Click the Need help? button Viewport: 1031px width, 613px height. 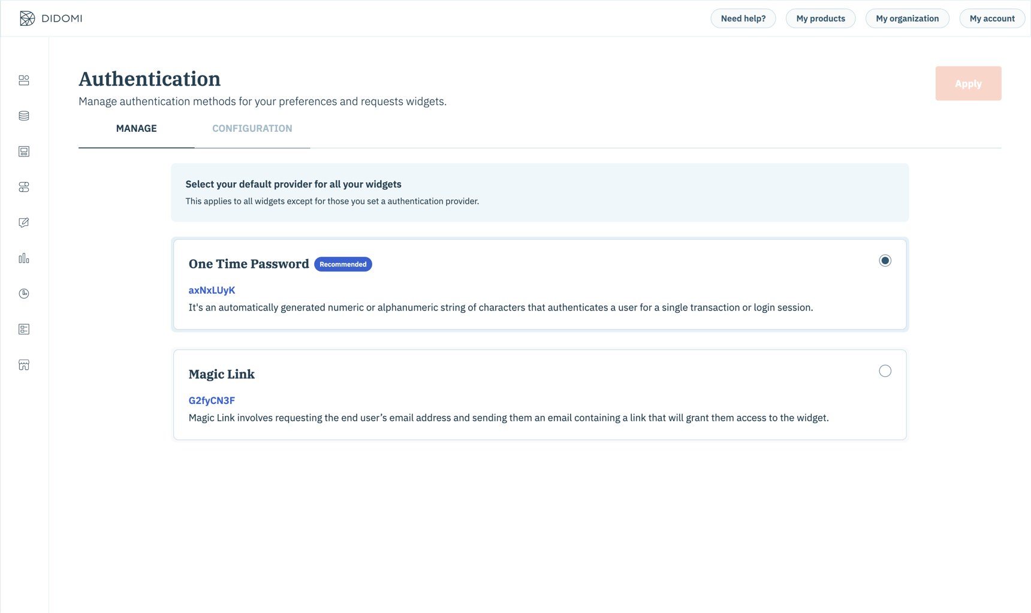pos(743,19)
